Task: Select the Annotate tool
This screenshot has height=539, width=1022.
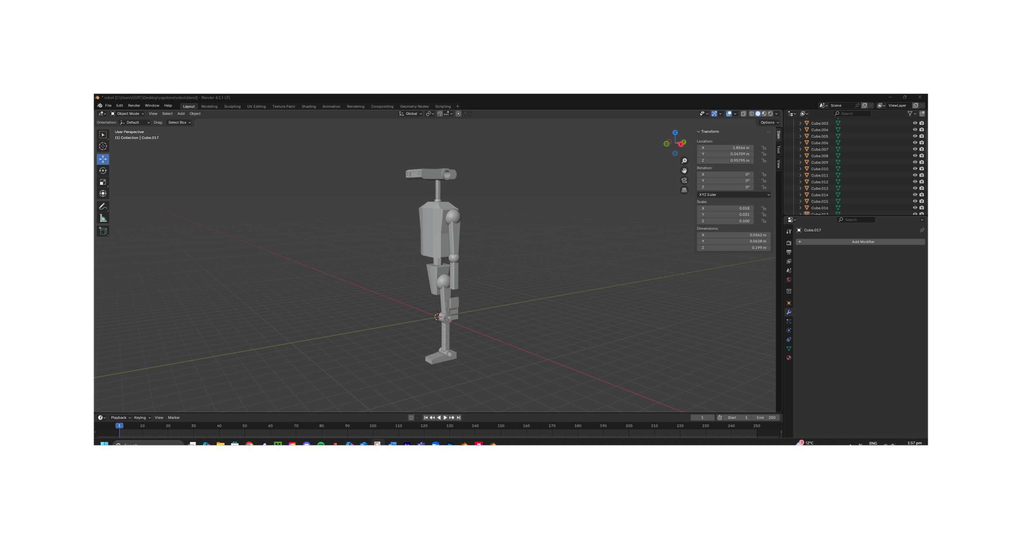Action: [x=103, y=206]
